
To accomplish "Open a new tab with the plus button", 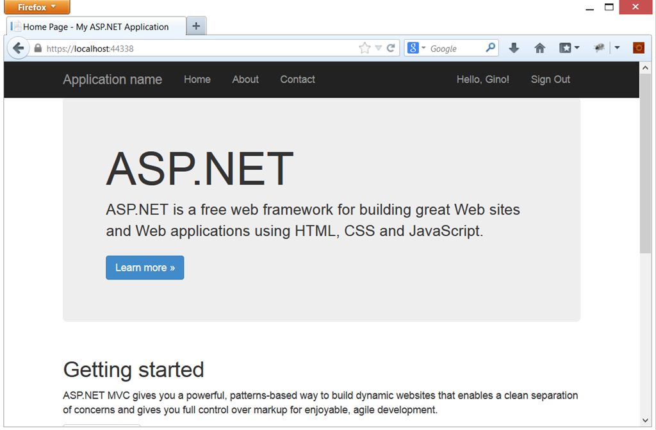I will coord(196,26).
